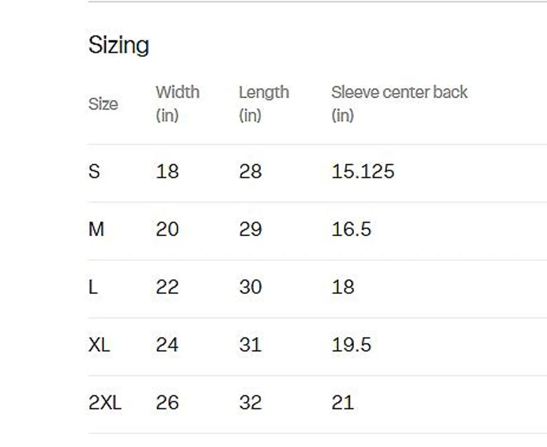Select the L size row label
The height and width of the screenshot is (447, 547).
click(93, 288)
